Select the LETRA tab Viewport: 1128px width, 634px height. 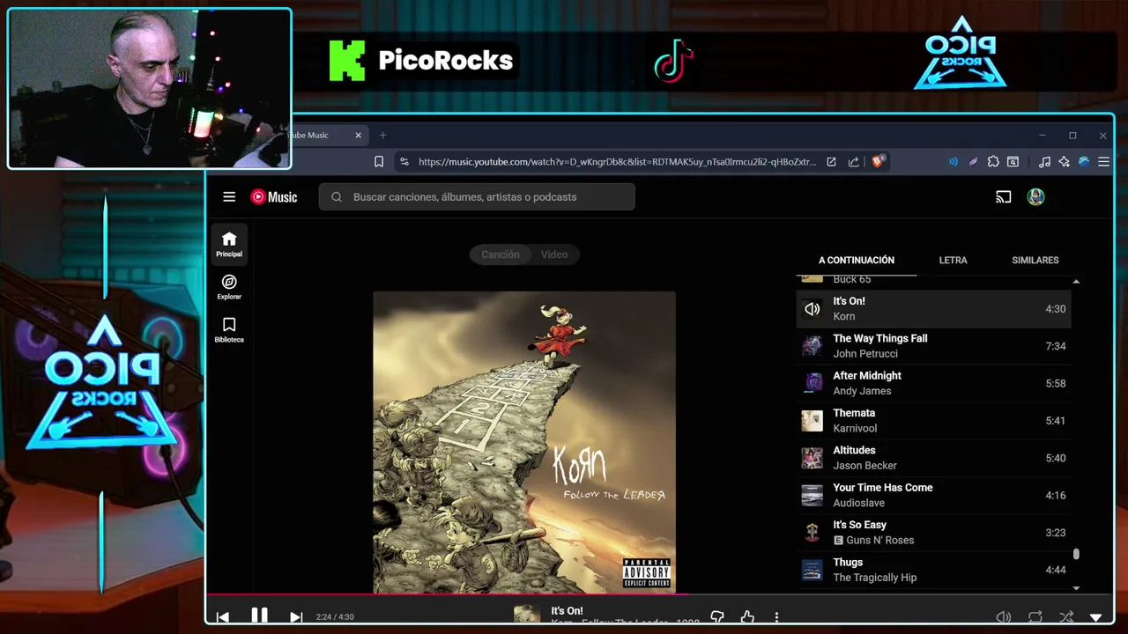[x=953, y=261]
